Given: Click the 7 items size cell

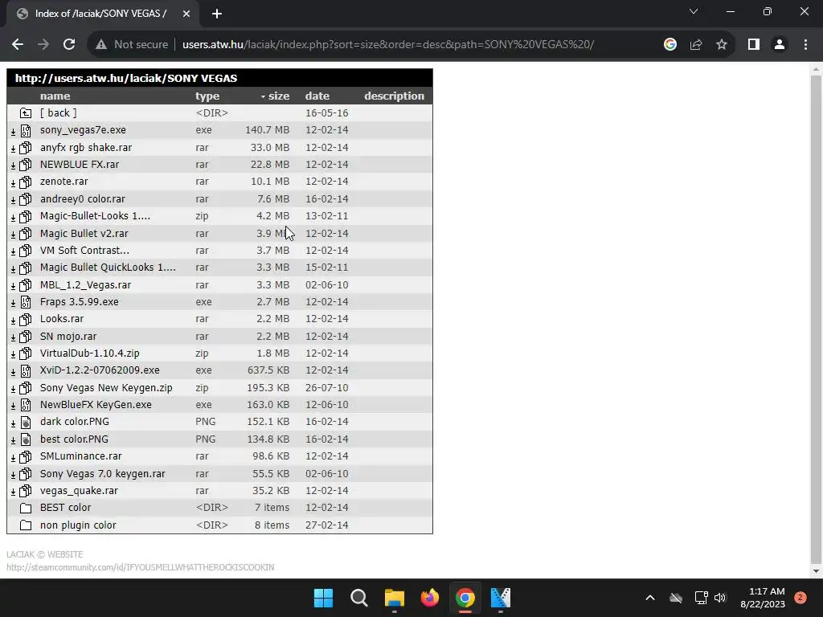Looking at the screenshot, I should (x=272, y=508).
